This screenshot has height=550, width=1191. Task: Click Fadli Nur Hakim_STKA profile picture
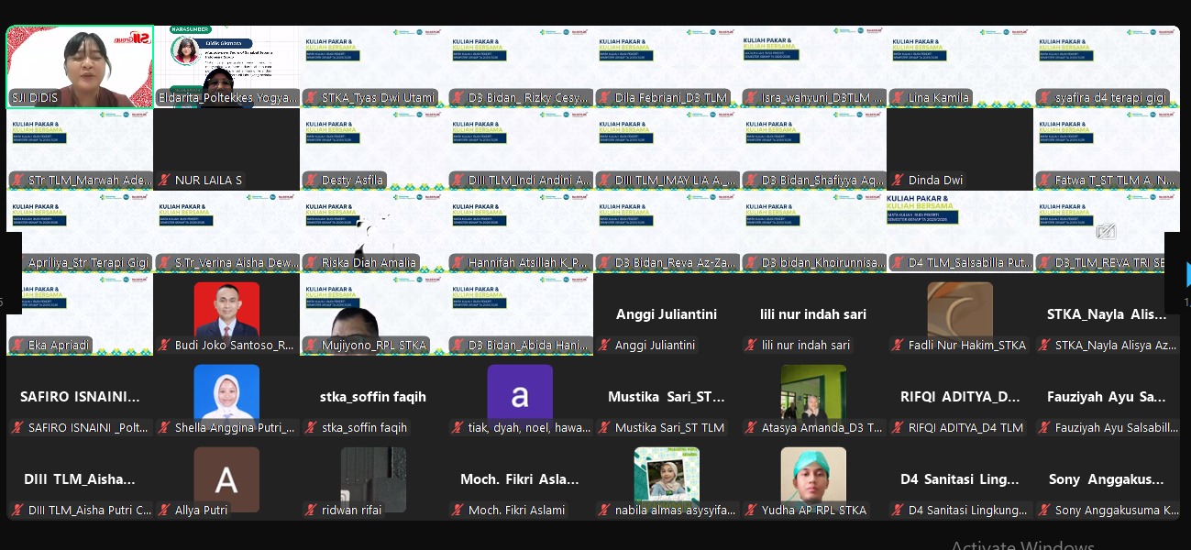coord(960,310)
